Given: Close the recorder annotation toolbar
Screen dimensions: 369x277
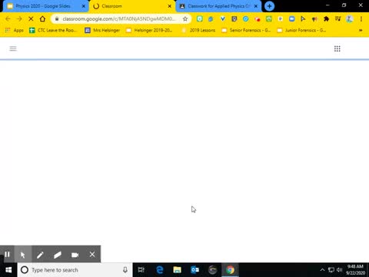Looking at the screenshot, I should point(92,255).
